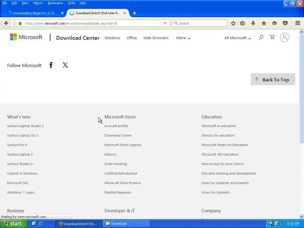This screenshot has width=304, height=228.
Task: Open Microsoft Store Promise link
Action: [123, 183]
